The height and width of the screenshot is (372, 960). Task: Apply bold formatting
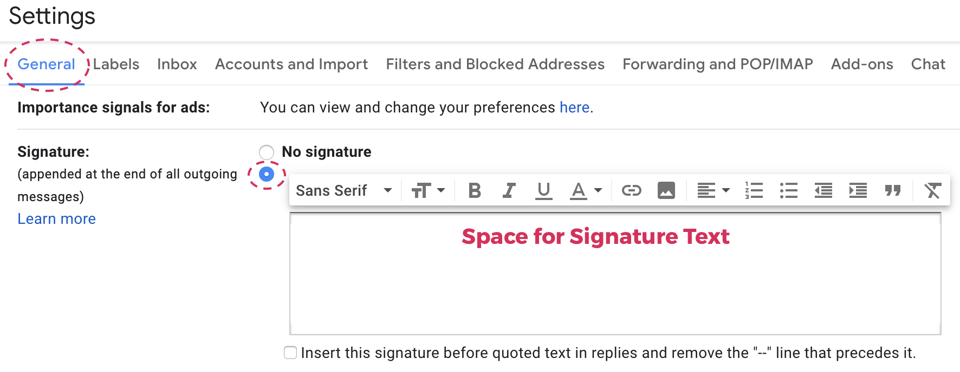coord(474,190)
